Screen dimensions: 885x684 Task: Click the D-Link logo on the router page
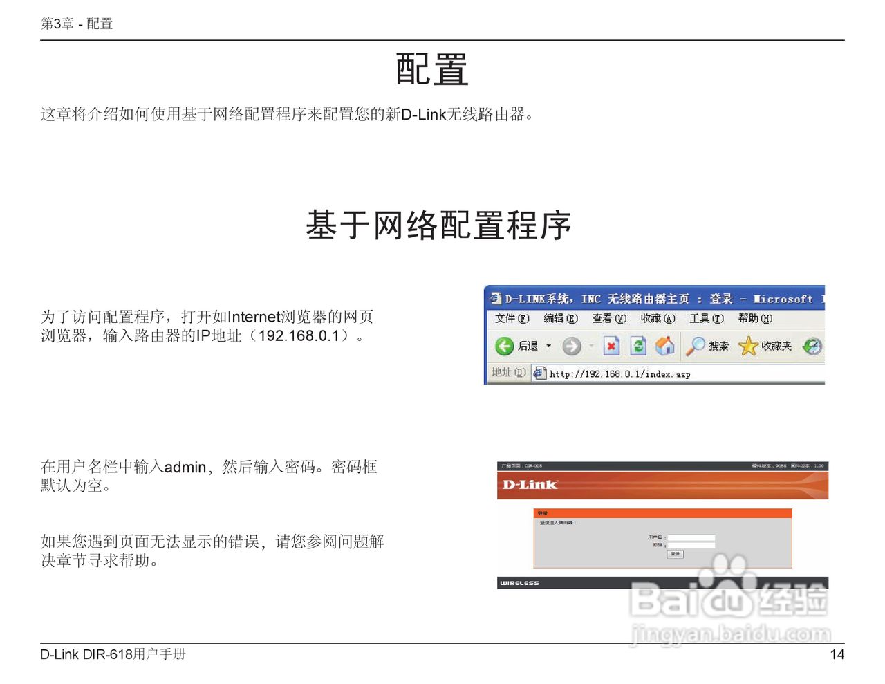tap(529, 483)
